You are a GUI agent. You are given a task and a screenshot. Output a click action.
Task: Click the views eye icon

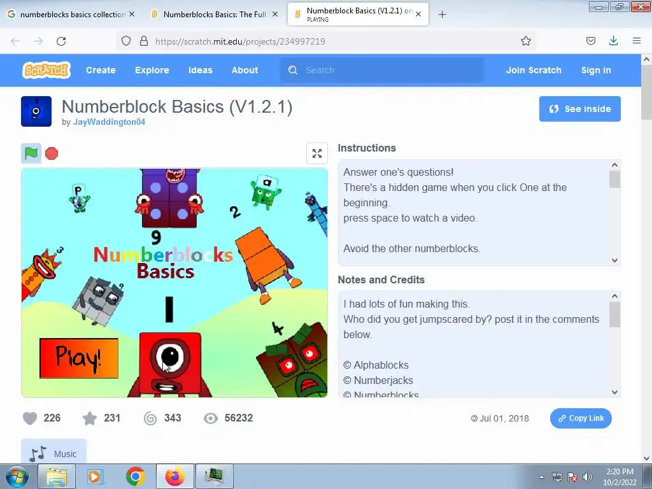click(211, 418)
